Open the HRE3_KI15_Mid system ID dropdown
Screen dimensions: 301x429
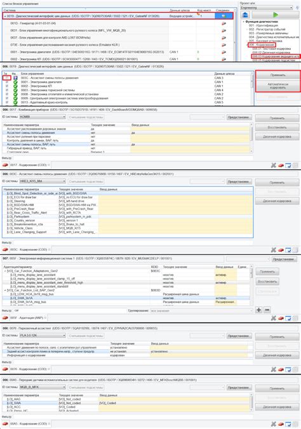[x=43, y=181]
